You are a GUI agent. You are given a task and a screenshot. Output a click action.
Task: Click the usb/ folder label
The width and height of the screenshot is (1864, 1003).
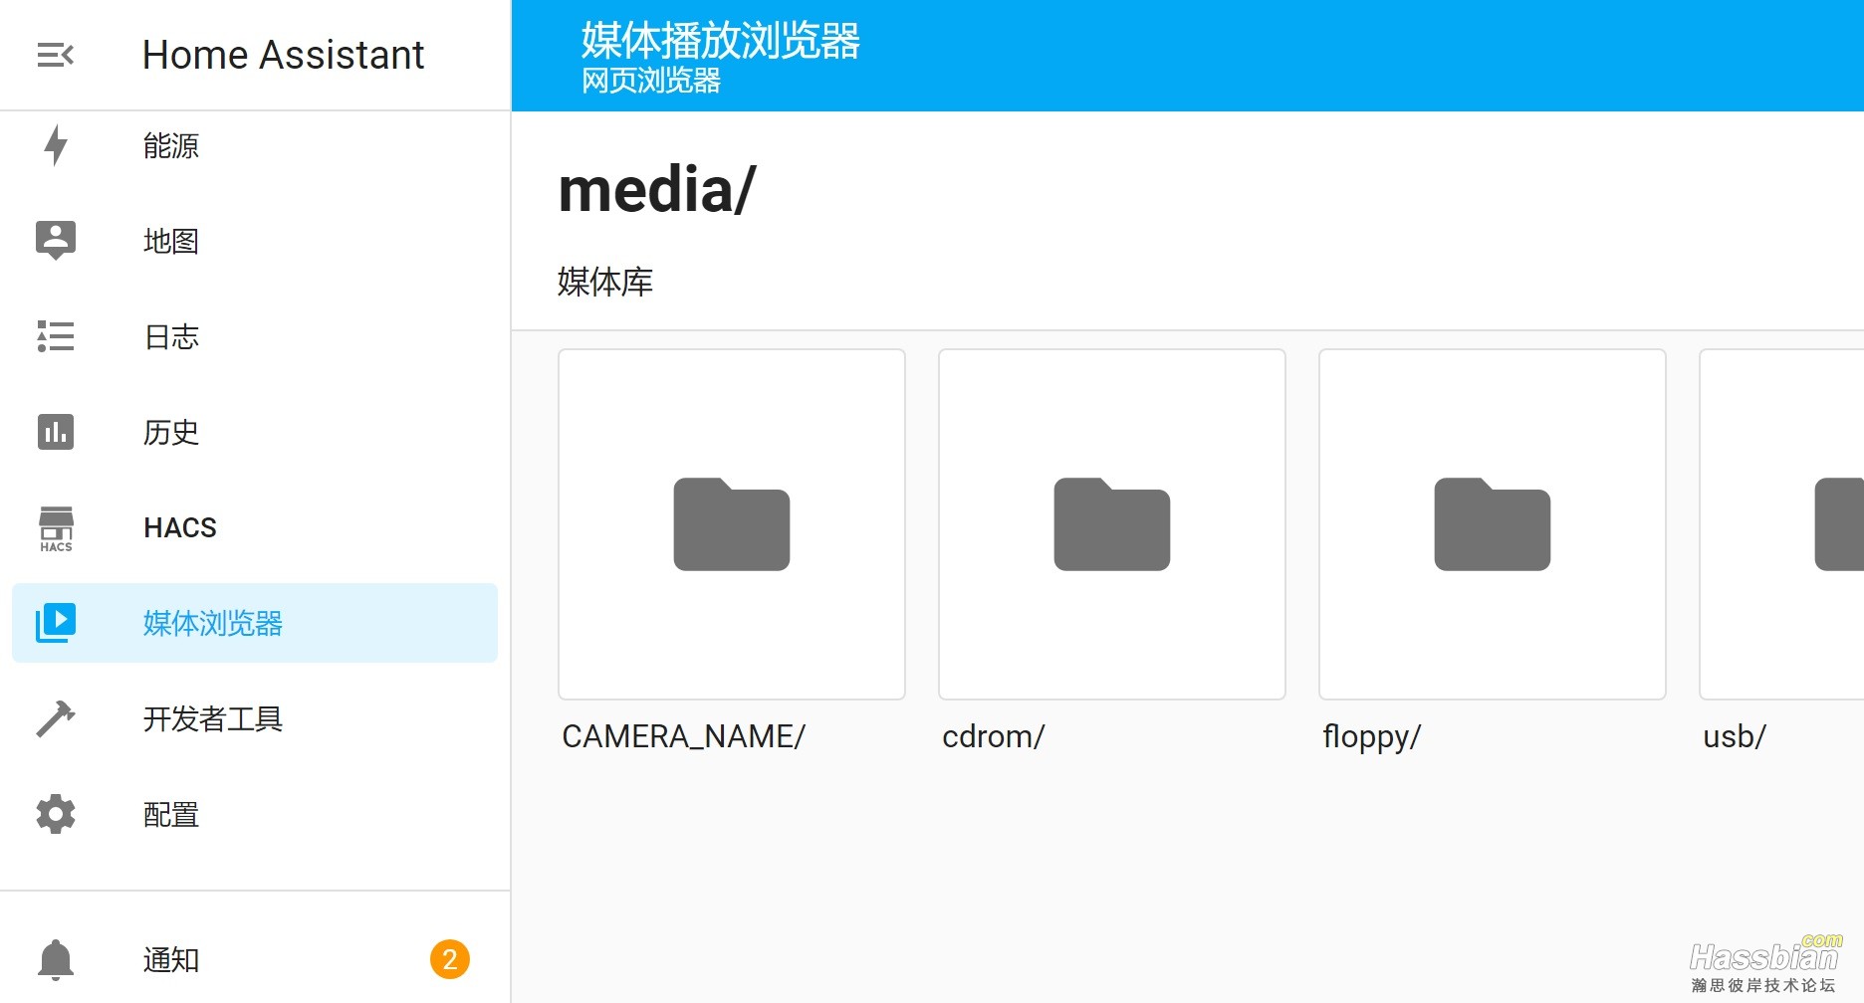1735,736
